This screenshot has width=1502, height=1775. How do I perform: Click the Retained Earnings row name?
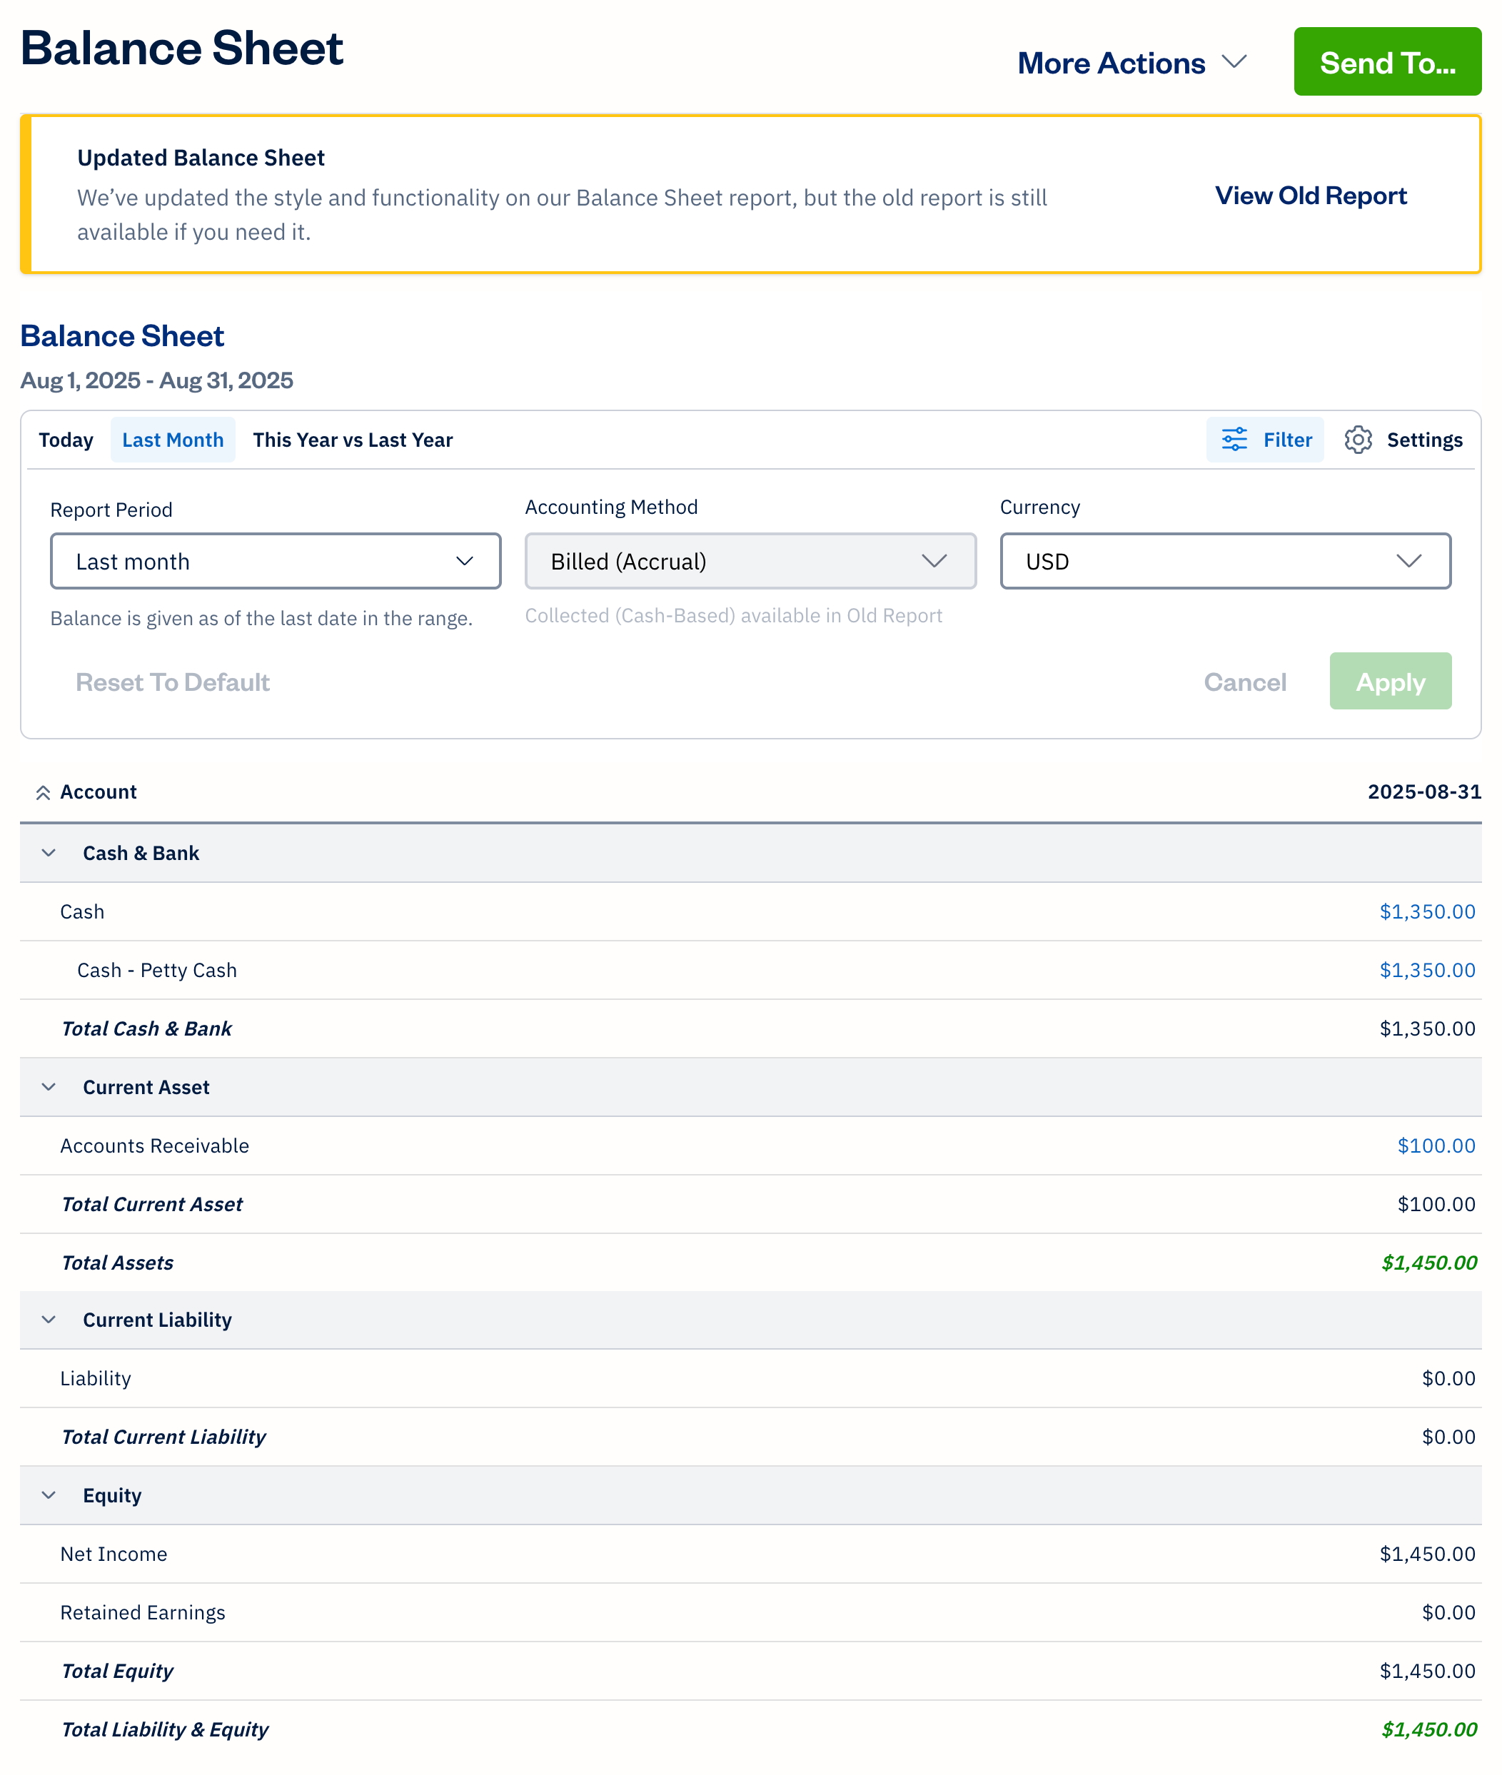point(142,1612)
